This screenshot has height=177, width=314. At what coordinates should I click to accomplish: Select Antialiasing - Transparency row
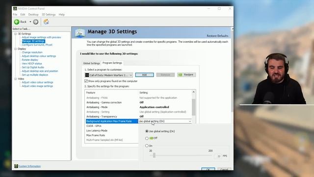[138, 117]
